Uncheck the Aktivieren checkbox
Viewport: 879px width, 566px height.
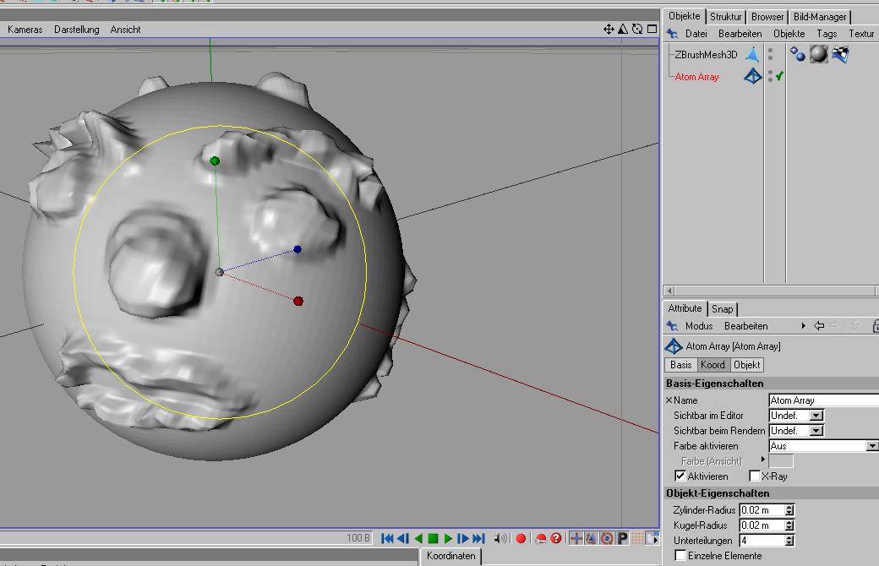point(680,476)
